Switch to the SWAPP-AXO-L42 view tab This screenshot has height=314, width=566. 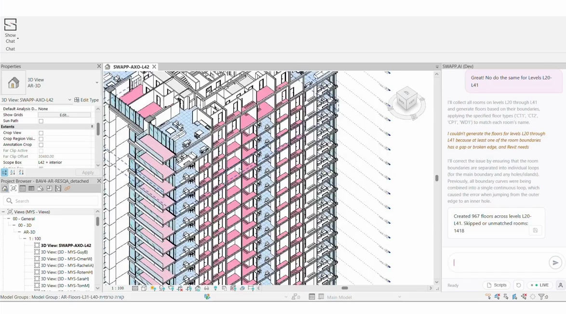[131, 66]
